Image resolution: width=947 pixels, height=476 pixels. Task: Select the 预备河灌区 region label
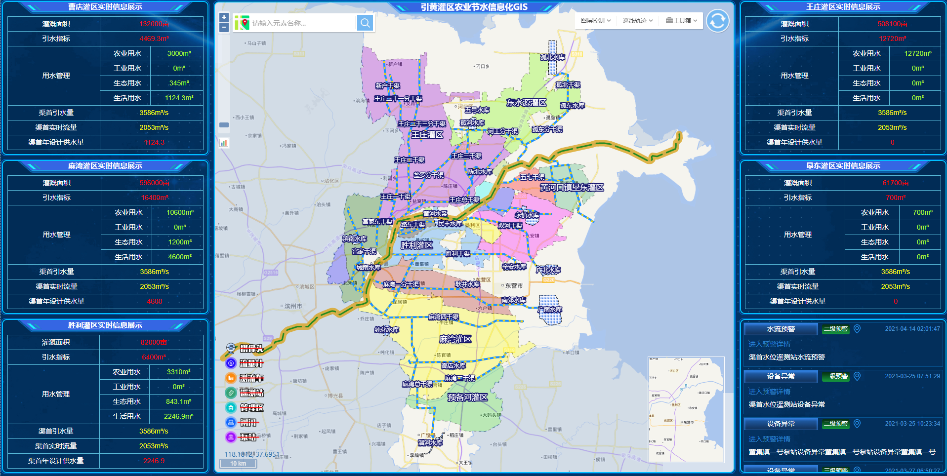point(468,397)
